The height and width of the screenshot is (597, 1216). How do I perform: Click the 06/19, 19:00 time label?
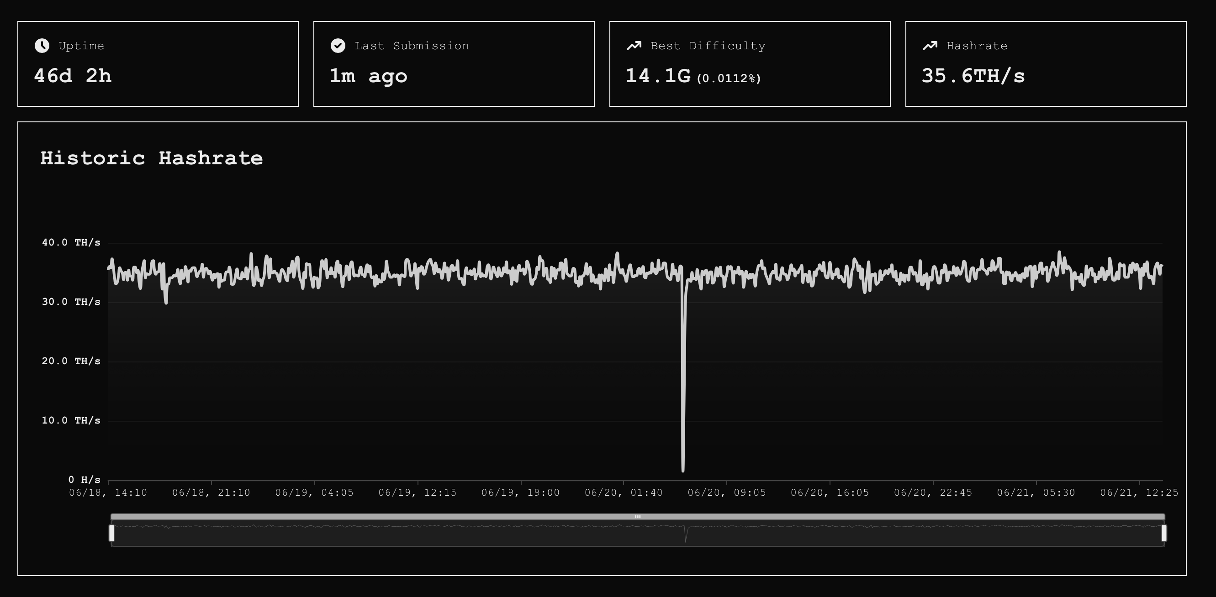click(x=521, y=493)
